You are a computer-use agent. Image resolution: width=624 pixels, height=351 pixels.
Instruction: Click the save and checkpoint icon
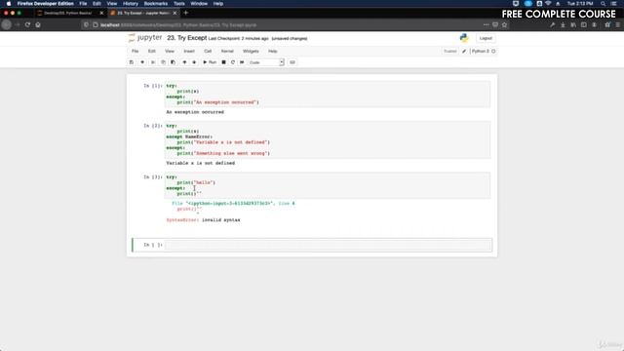pyautogui.click(x=132, y=62)
